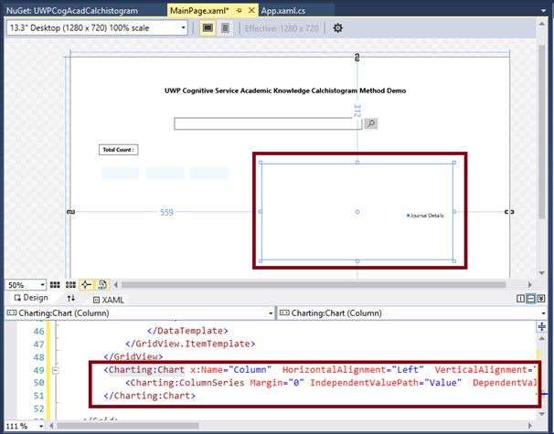Click the XAML editor horizontal scroll-right arrow
This screenshot has width=554, height=434.
(529, 426)
